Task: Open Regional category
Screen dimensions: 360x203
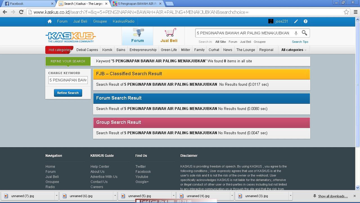Action: tap(266, 50)
